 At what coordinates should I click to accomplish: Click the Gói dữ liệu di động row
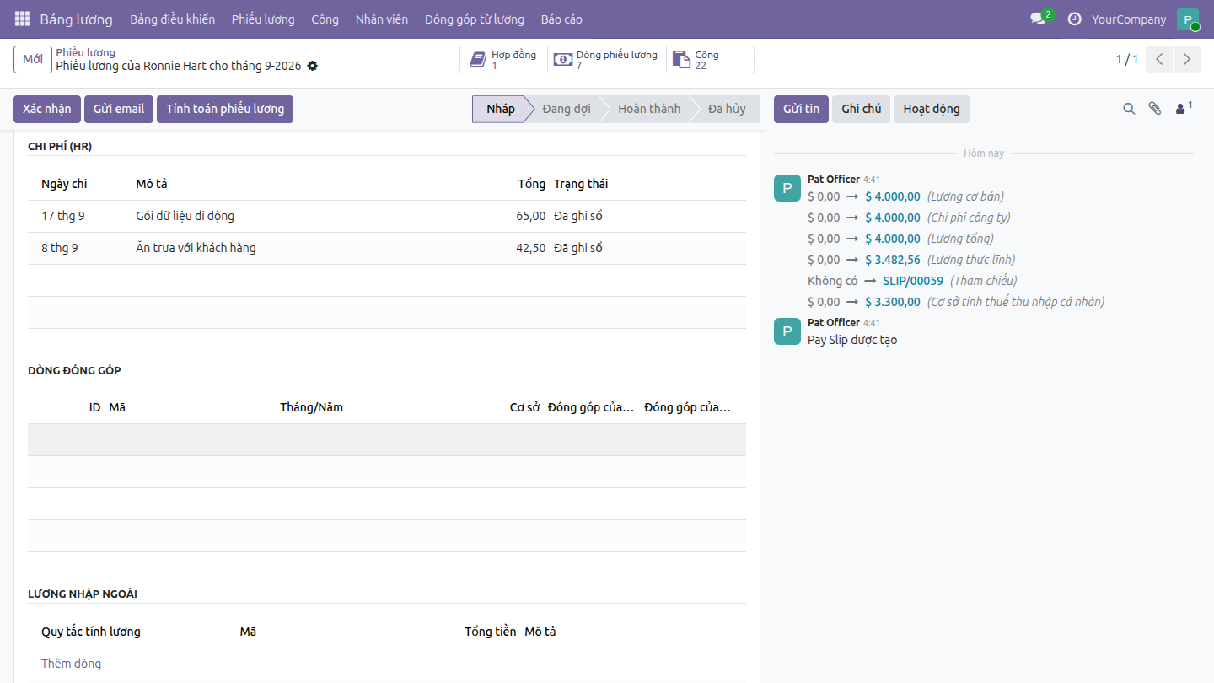point(387,216)
